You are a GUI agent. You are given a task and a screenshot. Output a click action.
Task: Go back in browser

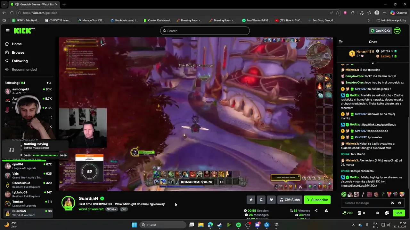click(x=4, y=13)
